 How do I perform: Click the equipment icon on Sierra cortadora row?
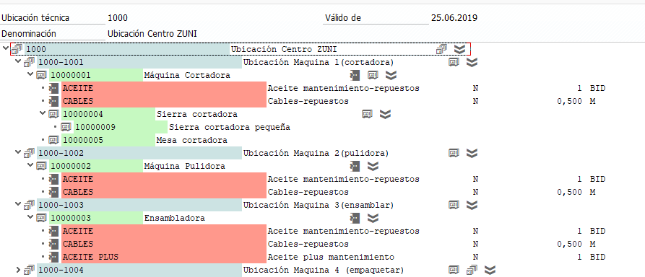pyautogui.click(x=367, y=114)
